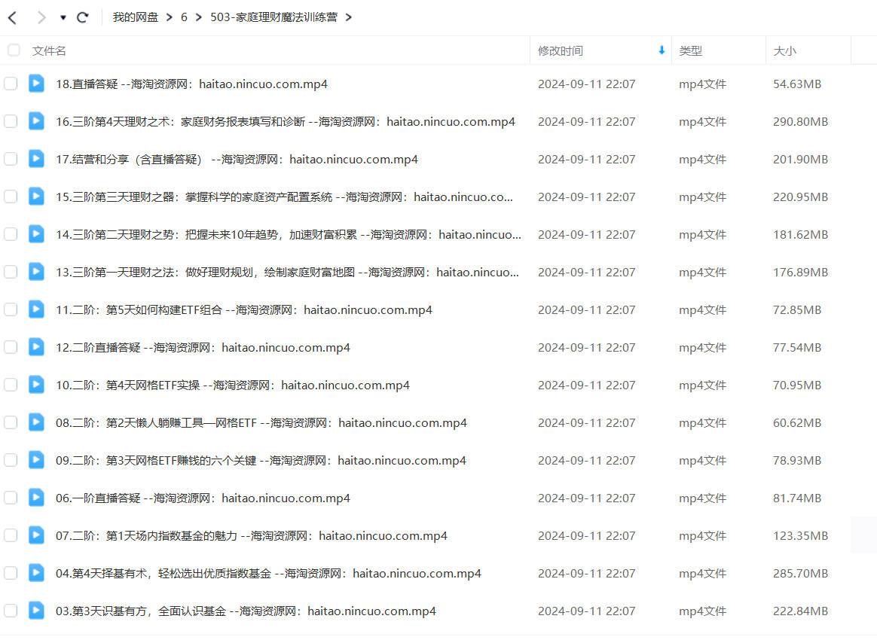Screen dimensions: 877x643
Task: Click the blue sort direction arrow
Action: point(662,50)
